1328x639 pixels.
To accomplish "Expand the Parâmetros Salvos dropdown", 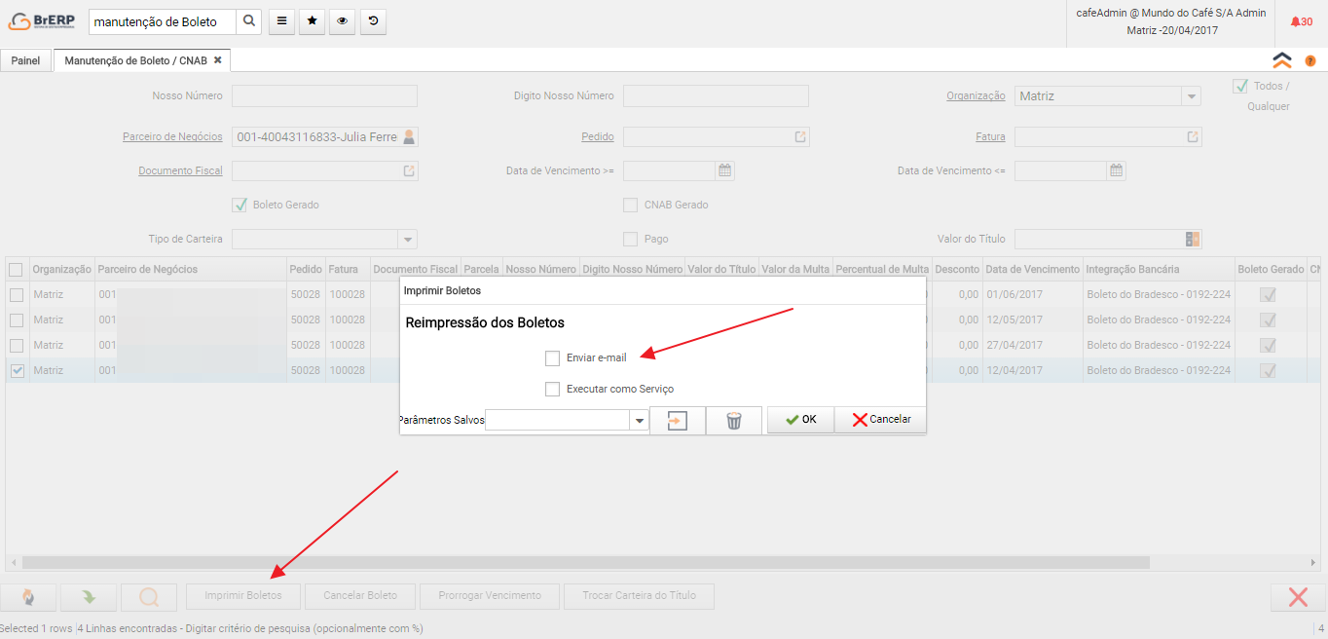I will coord(640,420).
